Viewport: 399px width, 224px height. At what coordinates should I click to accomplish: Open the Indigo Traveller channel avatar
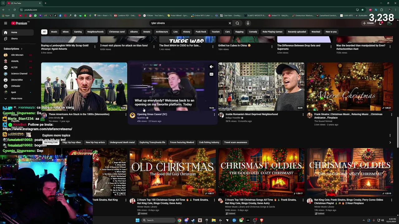coord(221,115)
